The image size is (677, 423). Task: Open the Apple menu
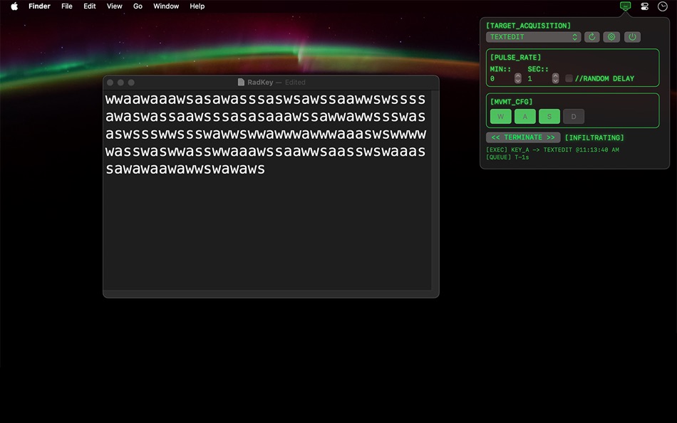tap(14, 6)
